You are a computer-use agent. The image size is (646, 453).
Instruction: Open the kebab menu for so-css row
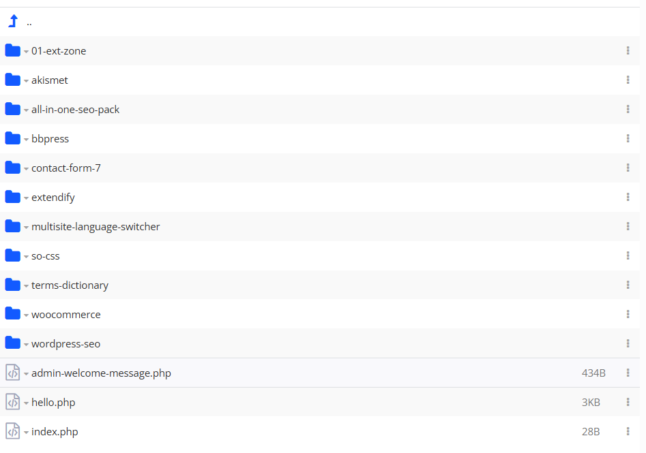click(628, 255)
